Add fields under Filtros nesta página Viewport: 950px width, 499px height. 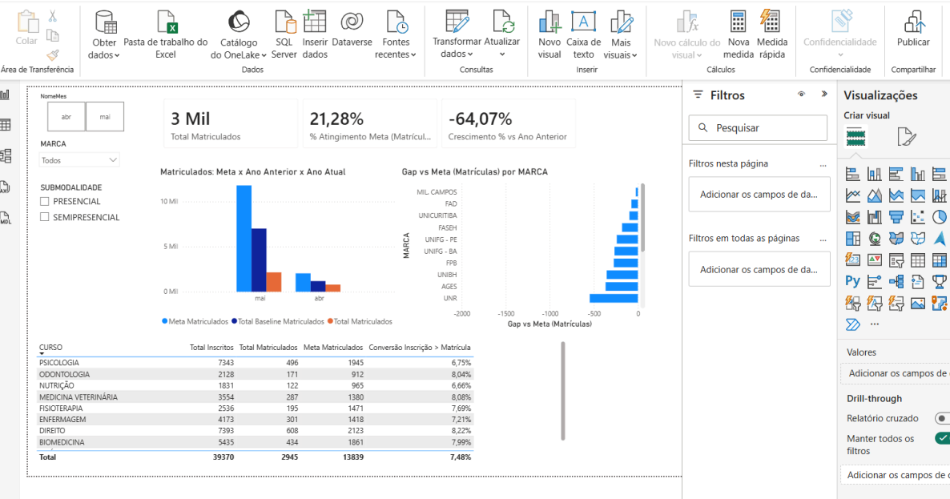(x=759, y=195)
